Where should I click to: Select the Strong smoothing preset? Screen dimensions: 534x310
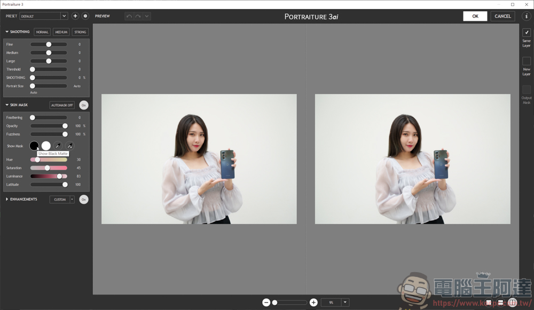click(x=80, y=32)
